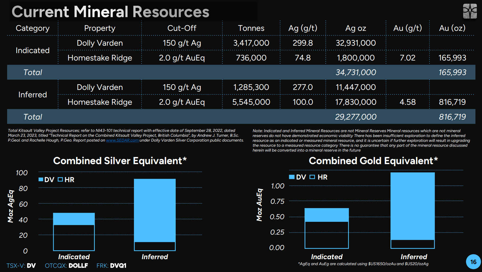Click the 'Combined Silver Equivalent*' chart title
The image size is (482, 272).
click(120, 161)
